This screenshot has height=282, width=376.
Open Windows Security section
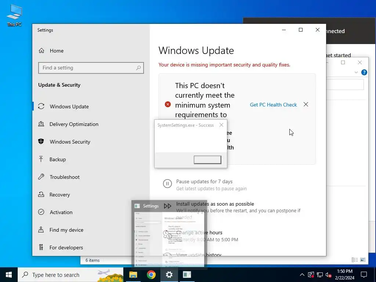(70, 142)
